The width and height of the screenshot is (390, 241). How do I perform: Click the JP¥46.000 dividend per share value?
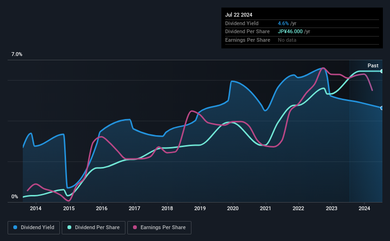(x=290, y=32)
